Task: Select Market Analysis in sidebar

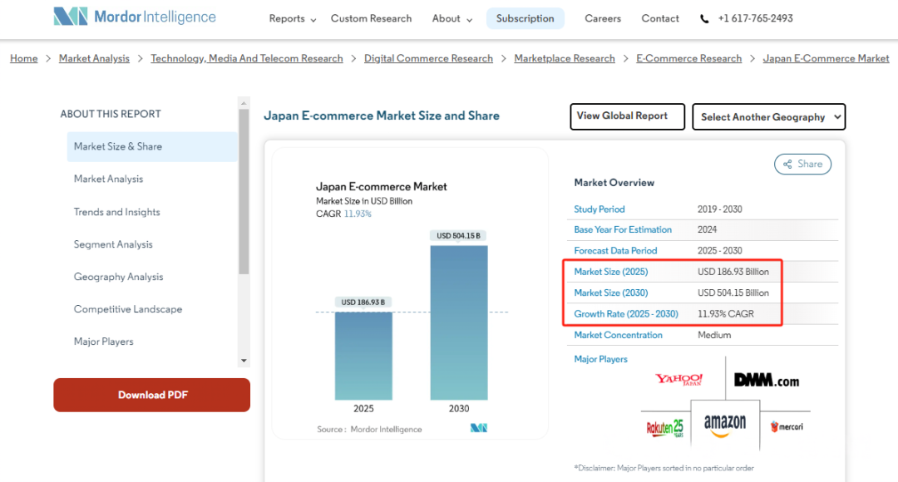Action: click(108, 179)
